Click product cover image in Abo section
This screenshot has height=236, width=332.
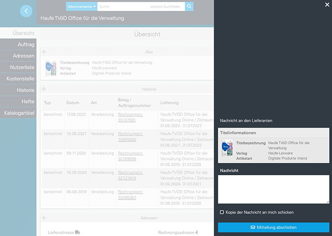coord(51,68)
